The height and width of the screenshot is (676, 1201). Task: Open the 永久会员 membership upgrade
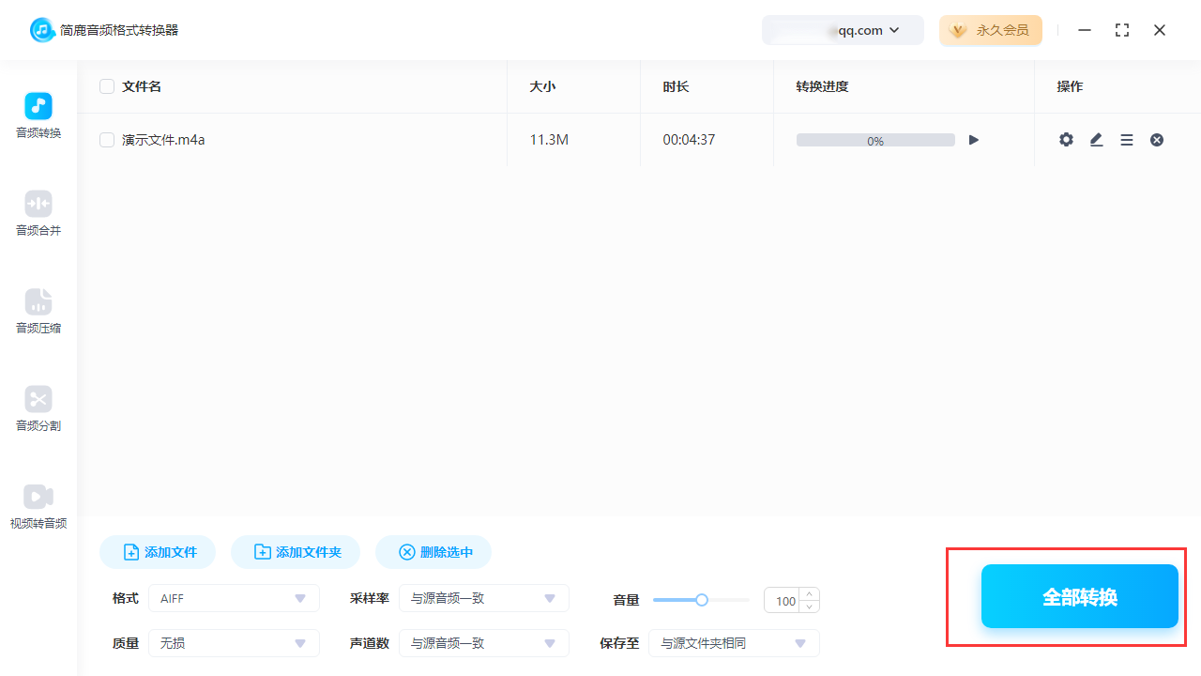pyautogui.click(x=991, y=29)
